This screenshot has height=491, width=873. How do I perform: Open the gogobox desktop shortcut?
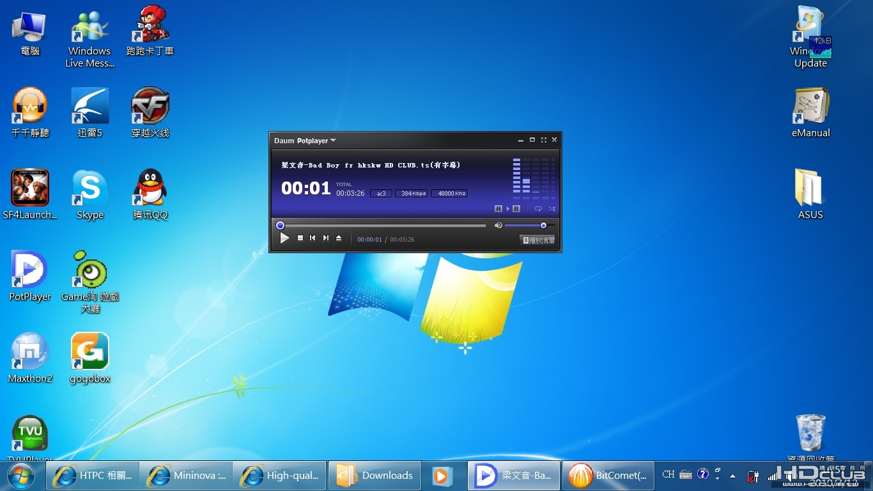point(89,359)
